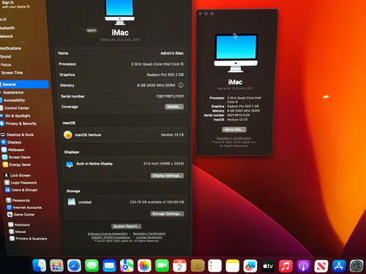Open Software License Agreement link
Screen dimensions: 366x274
pos(108,234)
